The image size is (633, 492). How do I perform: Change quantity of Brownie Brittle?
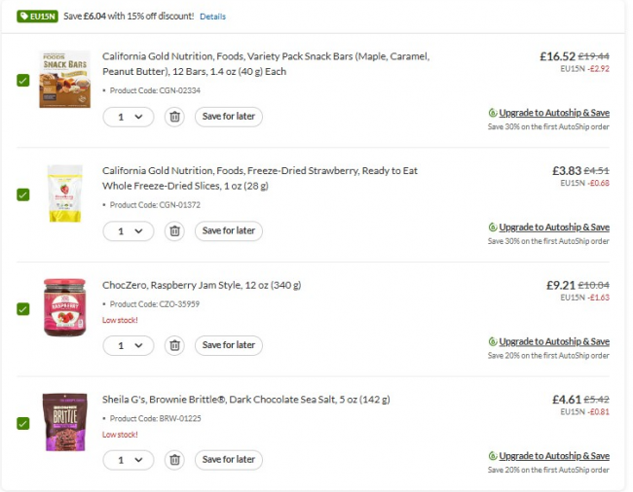coord(129,459)
